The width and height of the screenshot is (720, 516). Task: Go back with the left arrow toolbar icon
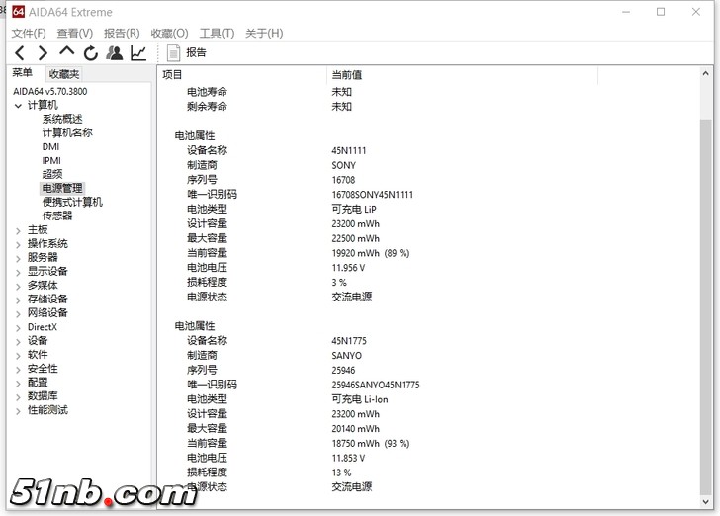tap(20, 53)
